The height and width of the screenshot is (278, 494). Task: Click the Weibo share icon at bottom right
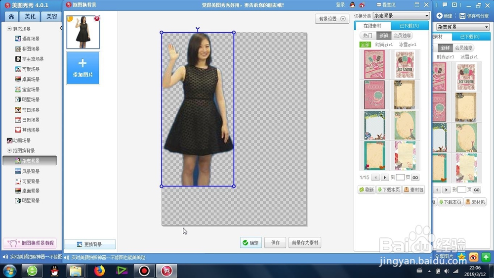[x=474, y=257]
